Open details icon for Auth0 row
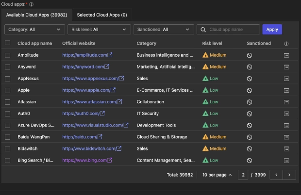This screenshot has width=301, height=195. (286, 114)
